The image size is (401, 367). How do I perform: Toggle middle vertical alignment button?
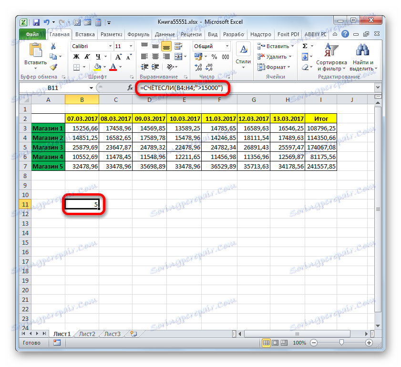click(155, 46)
